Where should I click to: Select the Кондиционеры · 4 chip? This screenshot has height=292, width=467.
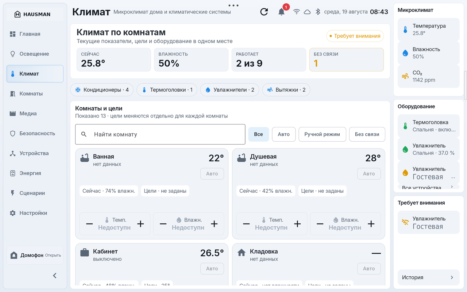102,90
